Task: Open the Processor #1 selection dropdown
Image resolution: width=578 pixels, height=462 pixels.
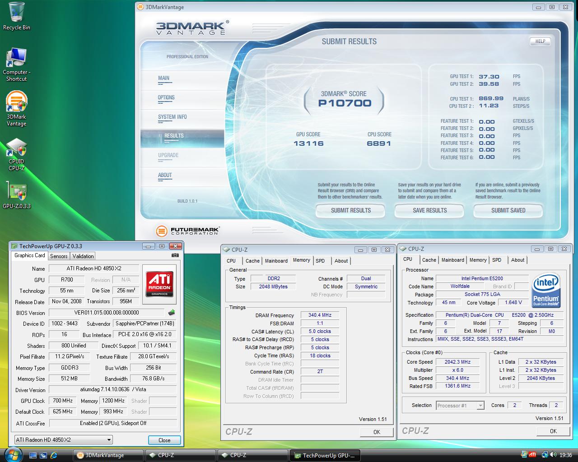Action: [x=460, y=406]
